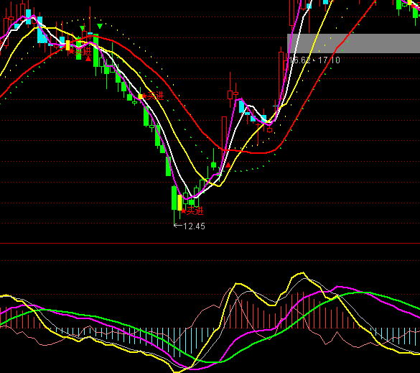This screenshot has height=373, width=420.
Task: Select the second green down-triangle marker at the top
Action: pos(100,26)
